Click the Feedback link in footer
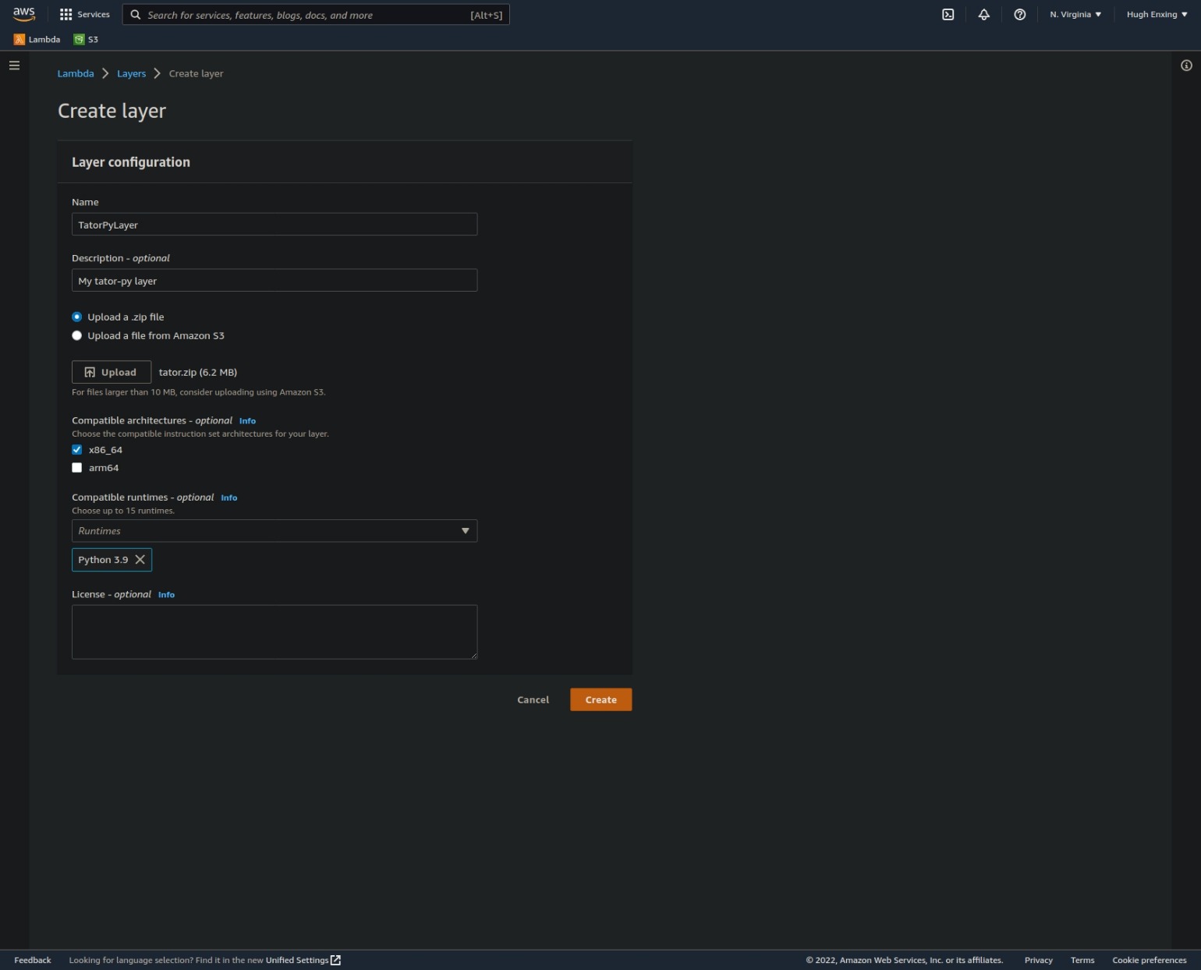Image resolution: width=1201 pixels, height=970 pixels. tap(33, 960)
